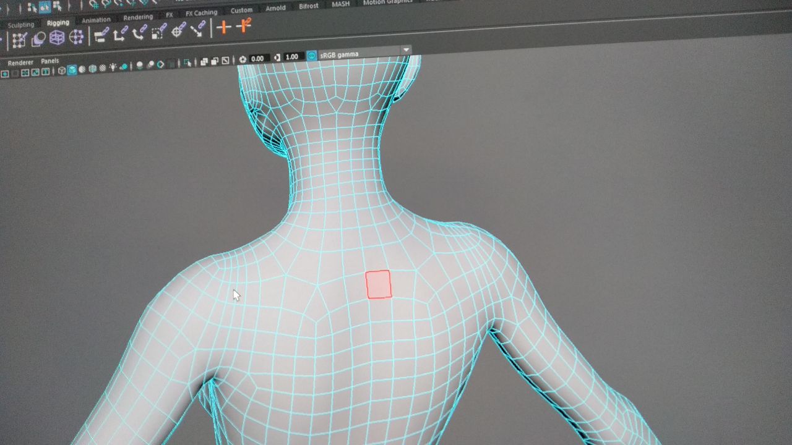Toggle use all lights bulb icon

(x=113, y=68)
